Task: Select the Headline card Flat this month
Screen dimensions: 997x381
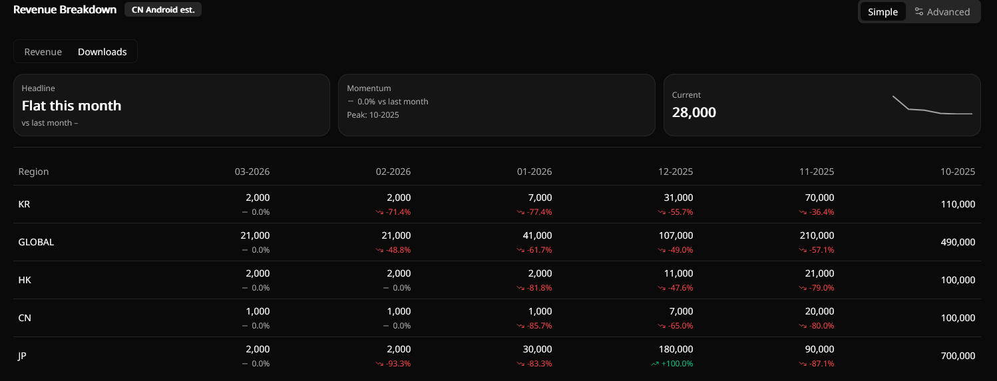Action: (x=172, y=105)
